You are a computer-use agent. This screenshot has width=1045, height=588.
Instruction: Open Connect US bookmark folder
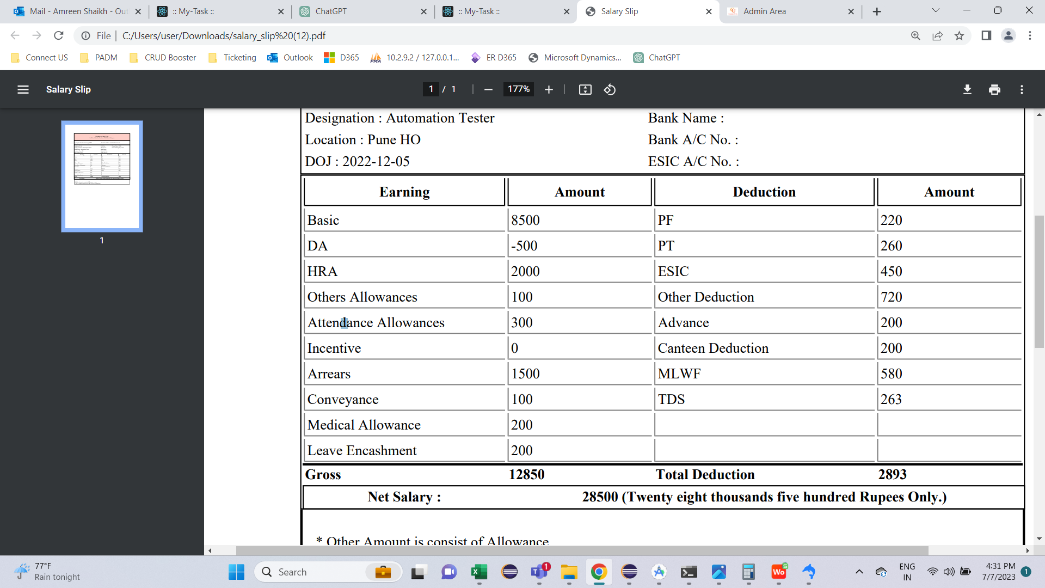pos(40,58)
